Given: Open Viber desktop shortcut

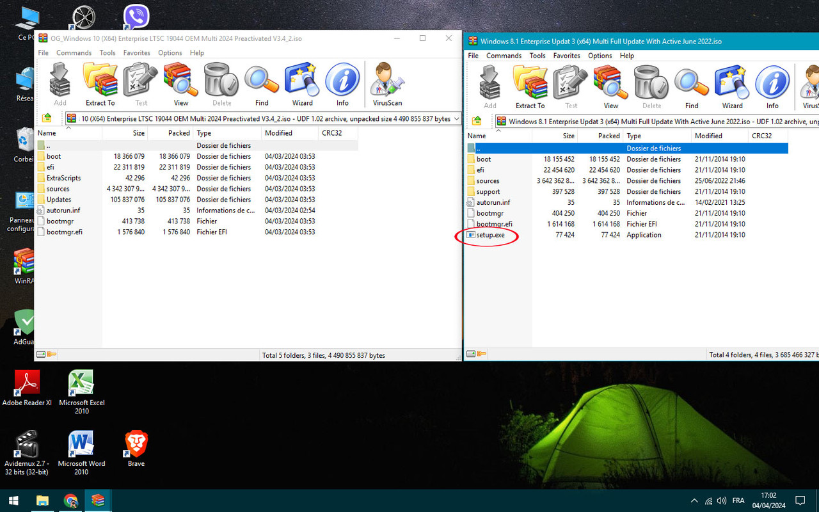Looking at the screenshot, I should click(x=136, y=17).
